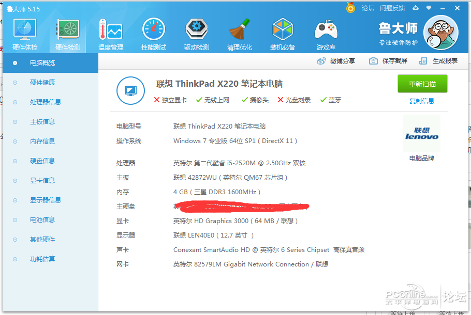Viewport: 471px width, 315px height.
Task: Click the Windows 7 专业版 operating system value
Action: pyautogui.click(x=235, y=141)
